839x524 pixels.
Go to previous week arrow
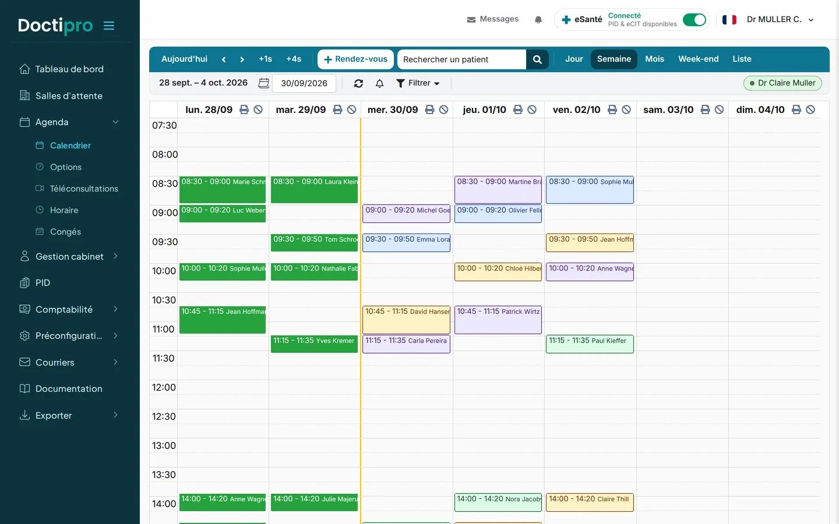224,59
